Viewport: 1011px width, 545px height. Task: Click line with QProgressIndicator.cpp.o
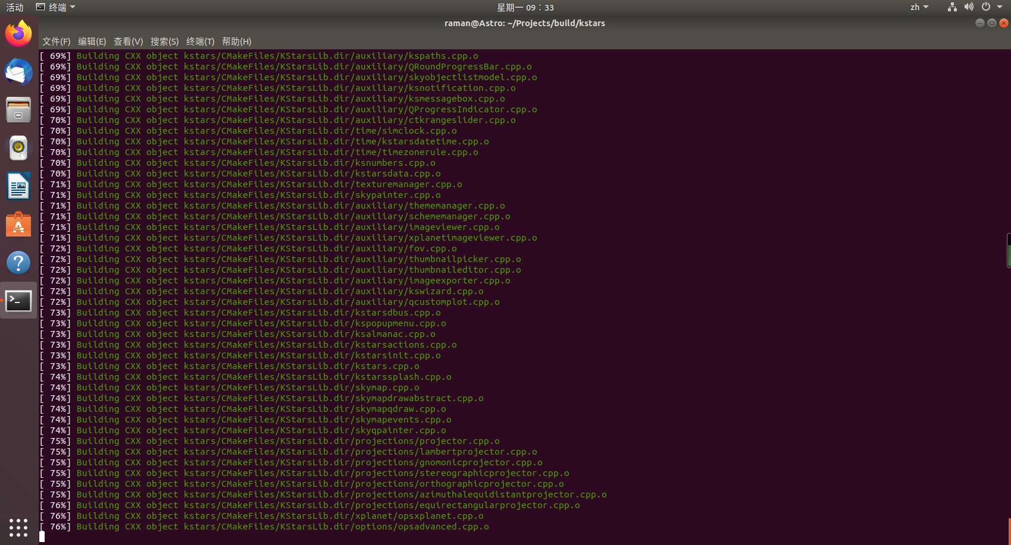coord(289,109)
